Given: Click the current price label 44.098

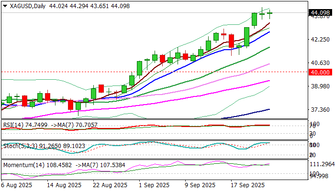Looking at the screenshot, I should (319, 12).
